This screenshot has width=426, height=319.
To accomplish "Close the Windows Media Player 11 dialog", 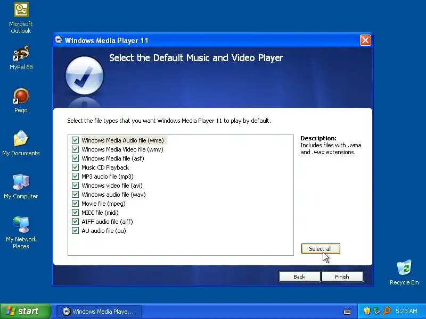I will point(365,40).
